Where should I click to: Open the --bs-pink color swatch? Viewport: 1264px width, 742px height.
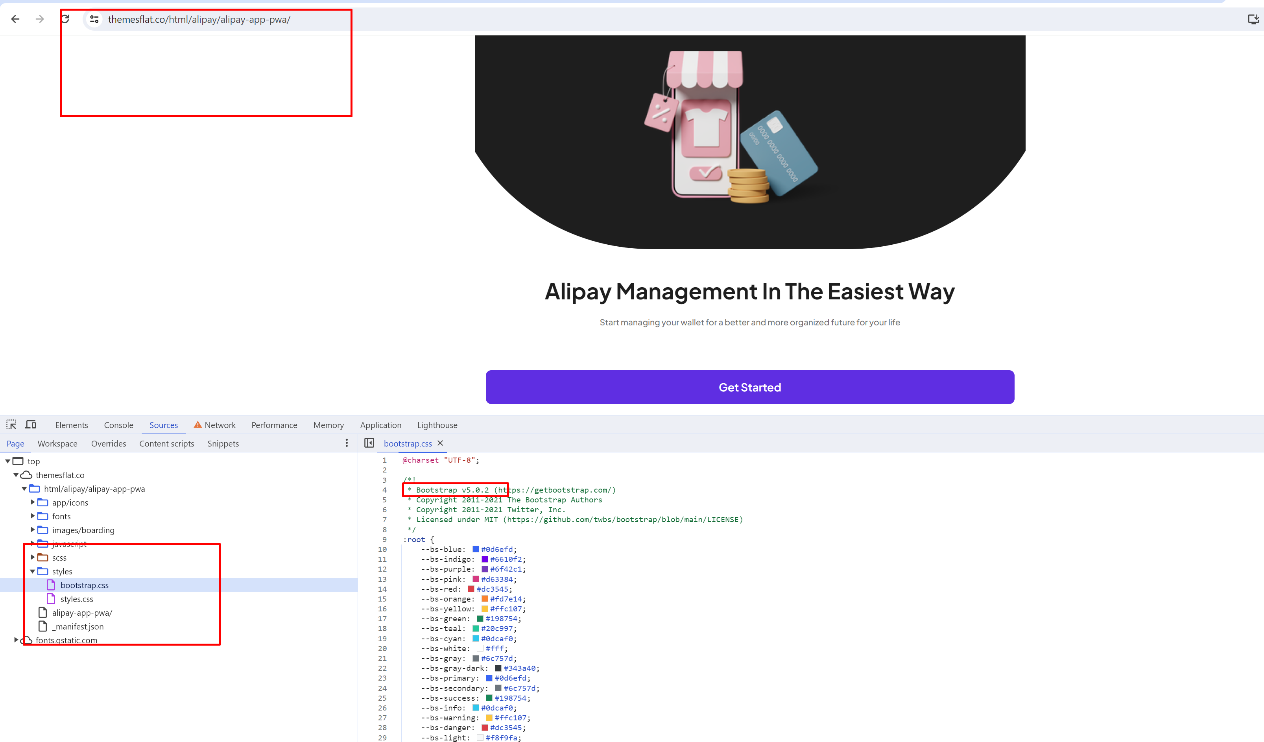pos(476,579)
